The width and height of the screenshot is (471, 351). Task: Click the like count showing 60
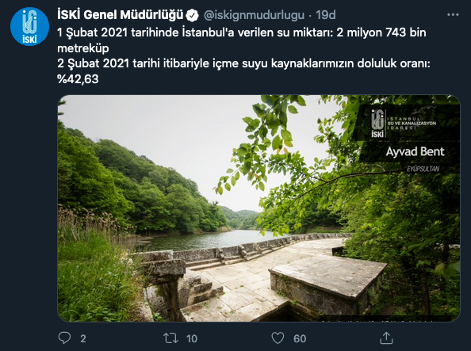300,338
